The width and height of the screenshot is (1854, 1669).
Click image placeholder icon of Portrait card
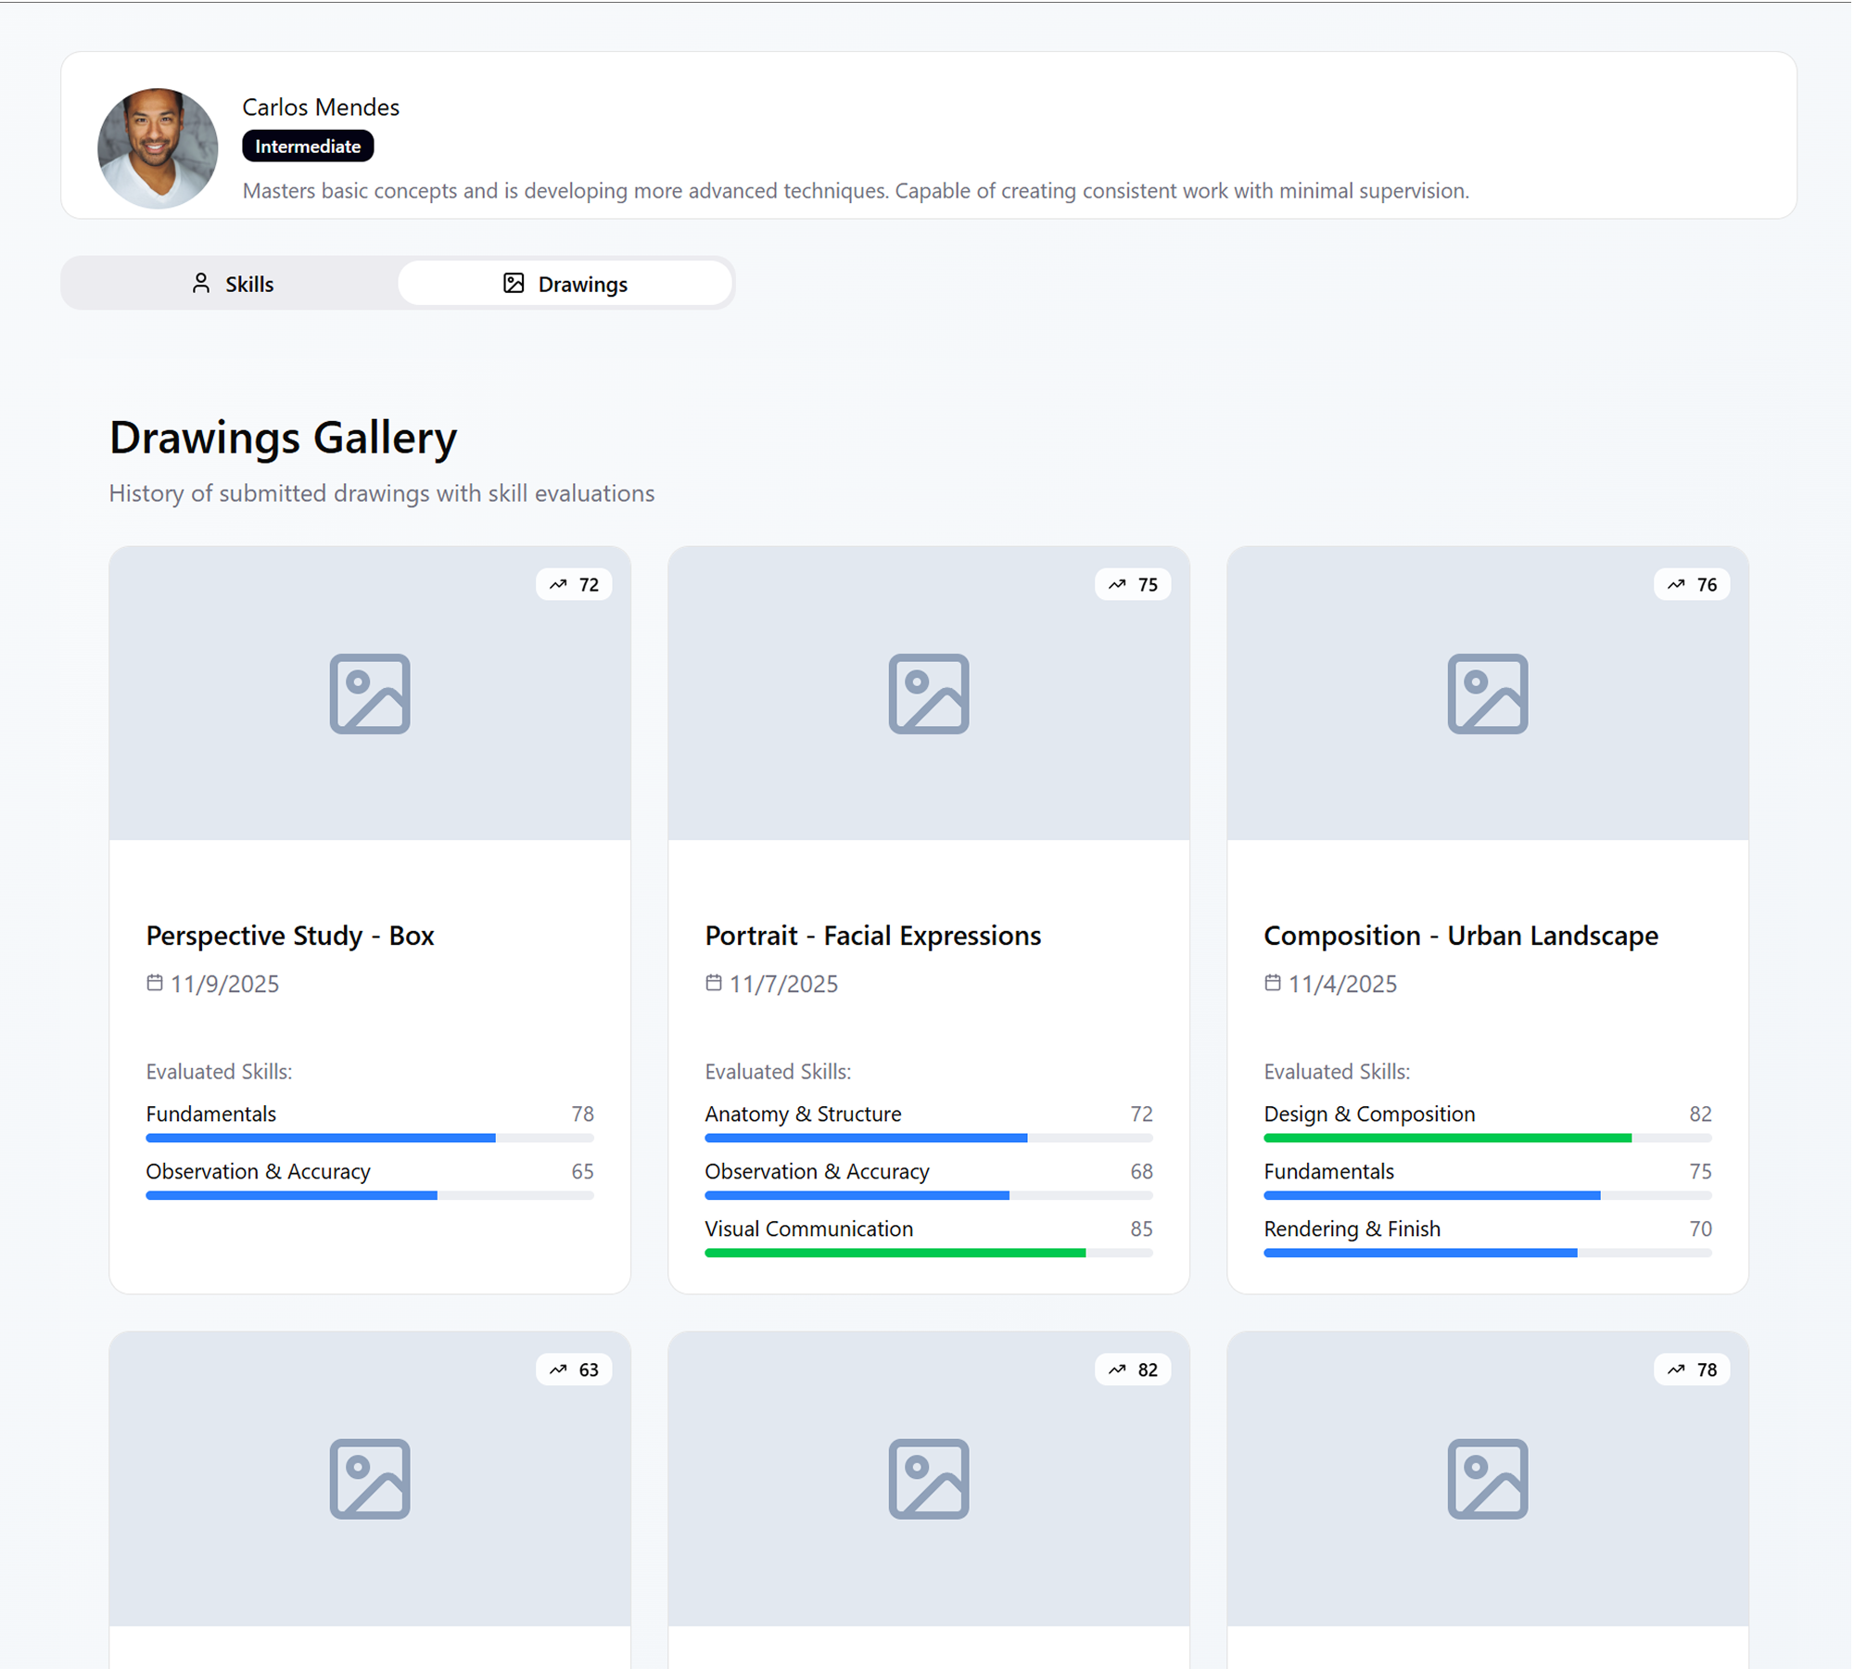(x=929, y=694)
